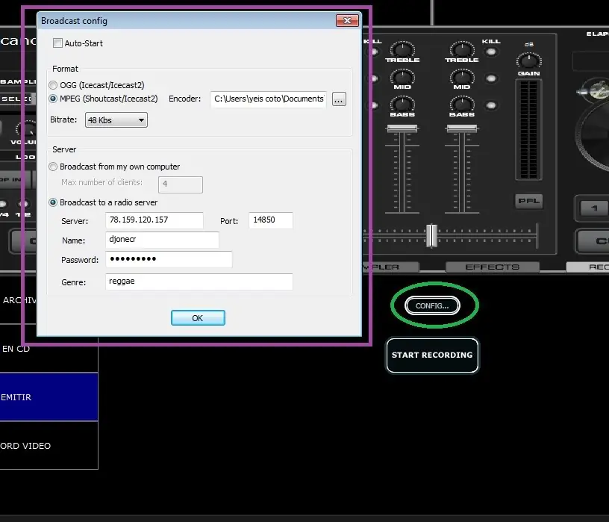This screenshot has width=609, height=522.
Task: Browse for the encoder with the ... button
Action: tap(339, 99)
